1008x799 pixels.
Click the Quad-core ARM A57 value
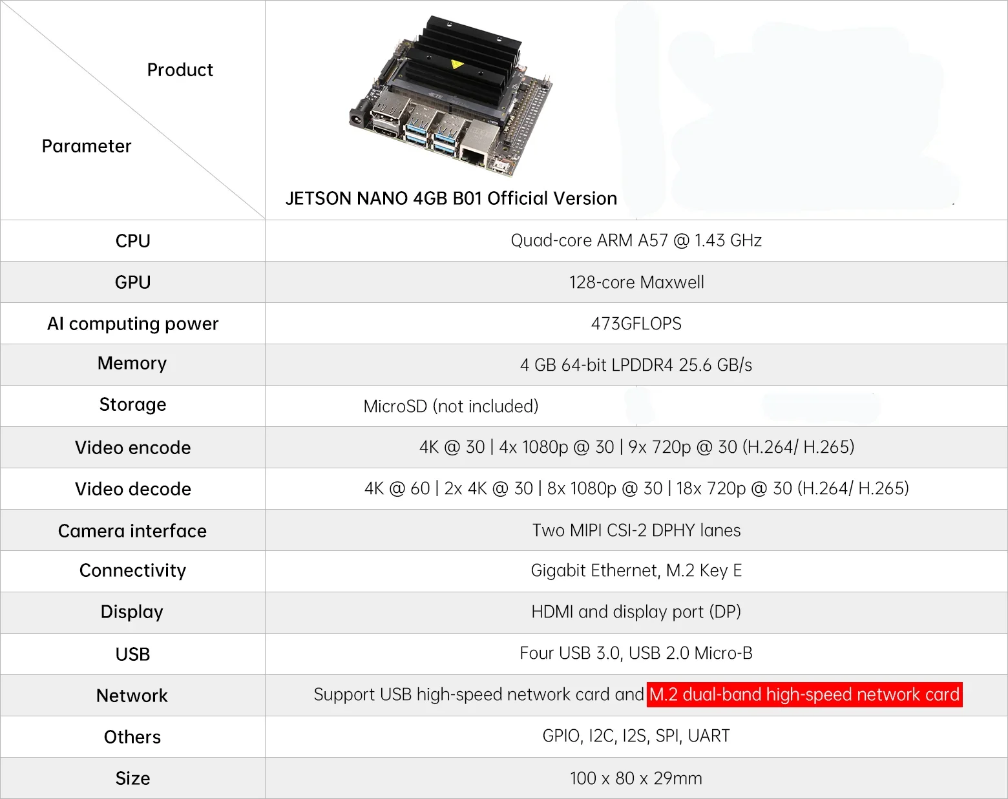pyautogui.click(x=636, y=240)
